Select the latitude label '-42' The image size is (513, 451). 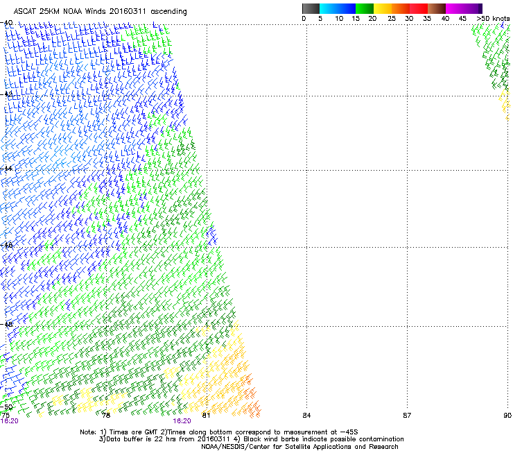(7, 94)
